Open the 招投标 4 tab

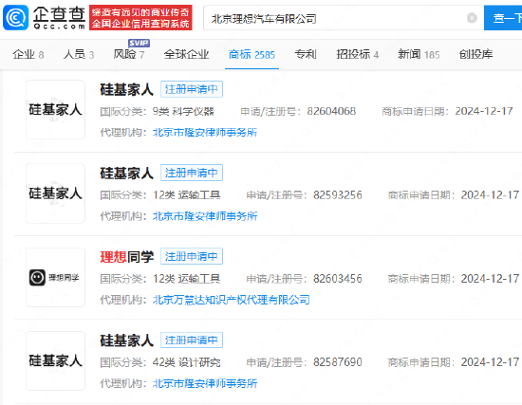(x=358, y=54)
